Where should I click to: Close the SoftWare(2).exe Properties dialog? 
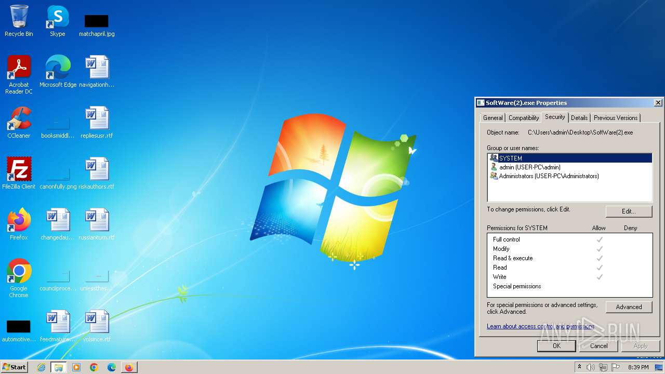click(658, 103)
